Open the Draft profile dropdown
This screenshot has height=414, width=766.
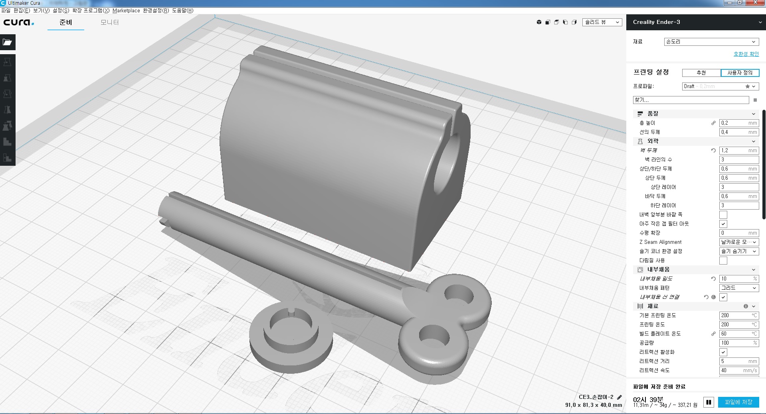[720, 86]
